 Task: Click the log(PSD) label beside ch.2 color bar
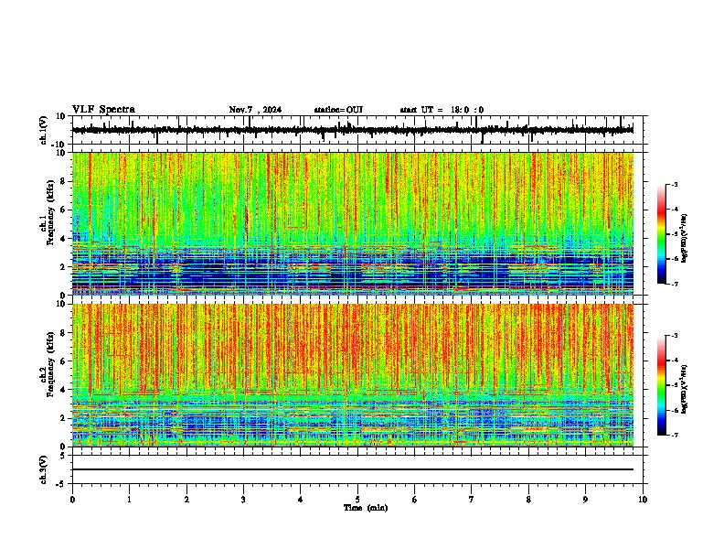(x=685, y=389)
